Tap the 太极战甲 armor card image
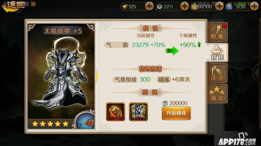The image size is (261, 146). coord(61,73)
